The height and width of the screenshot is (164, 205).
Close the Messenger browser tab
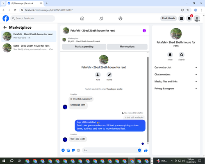[x=41, y=3]
